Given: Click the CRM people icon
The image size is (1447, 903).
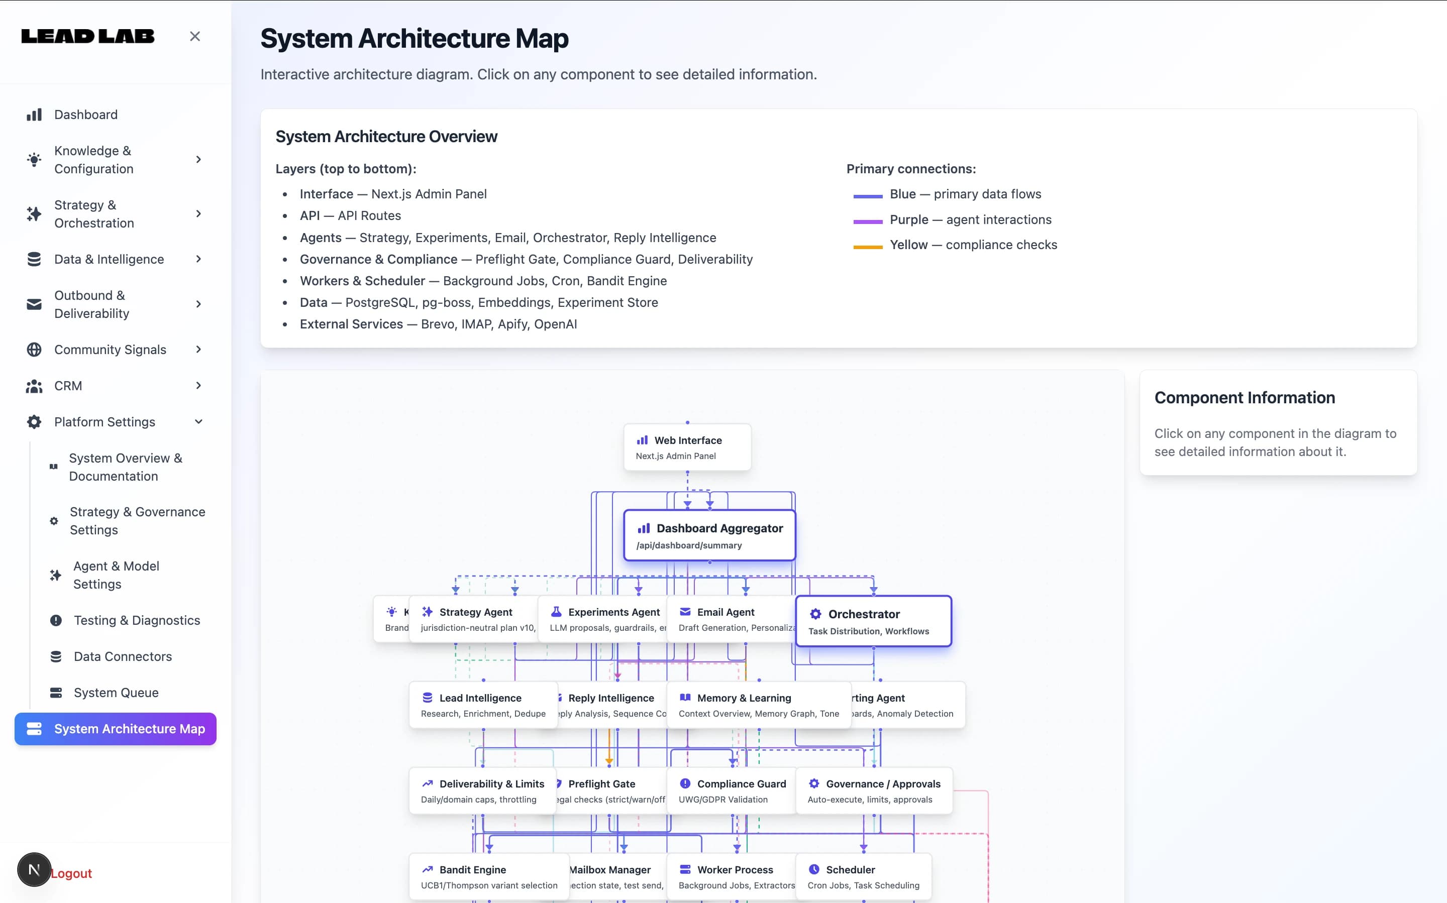Looking at the screenshot, I should [x=34, y=386].
